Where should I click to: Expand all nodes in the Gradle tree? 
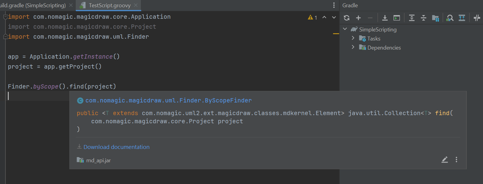pos(412,18)
